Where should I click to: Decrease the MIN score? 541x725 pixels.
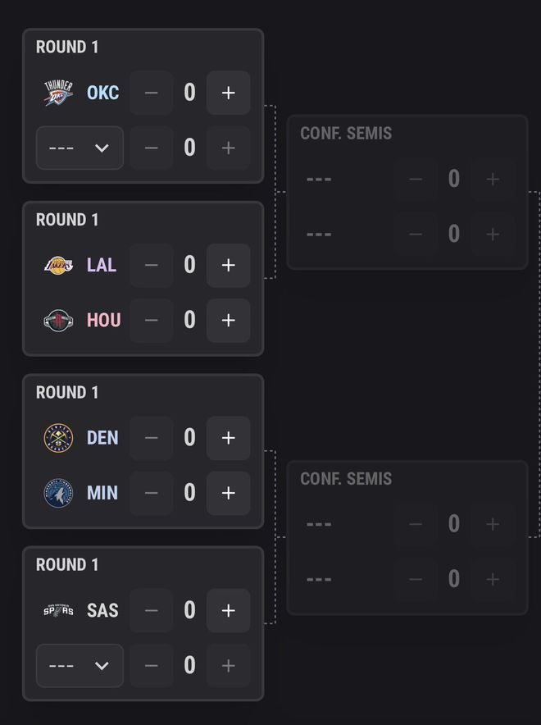151,492
